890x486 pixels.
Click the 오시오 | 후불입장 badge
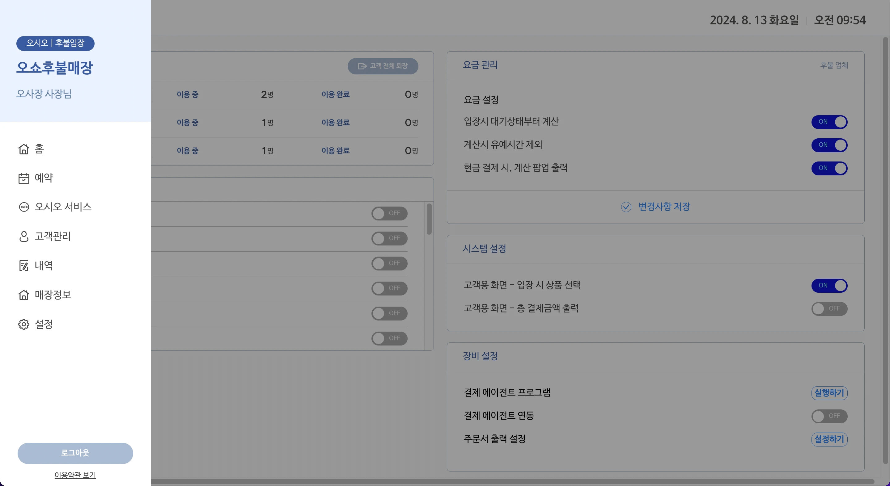55,43
